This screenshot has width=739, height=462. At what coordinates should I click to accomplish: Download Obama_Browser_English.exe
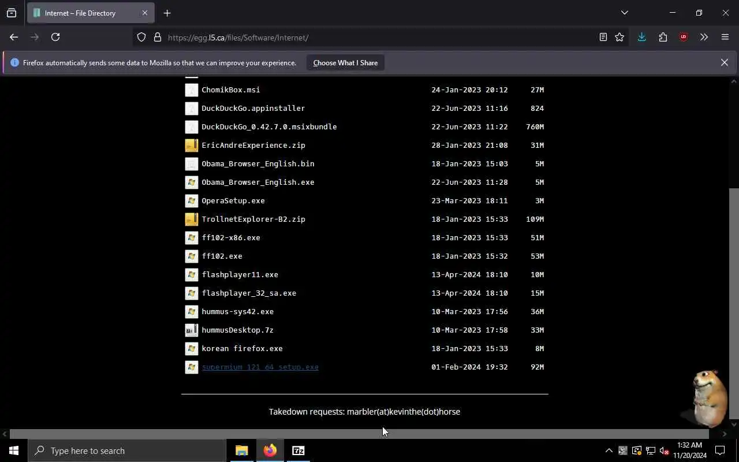[x=257, y=182]
